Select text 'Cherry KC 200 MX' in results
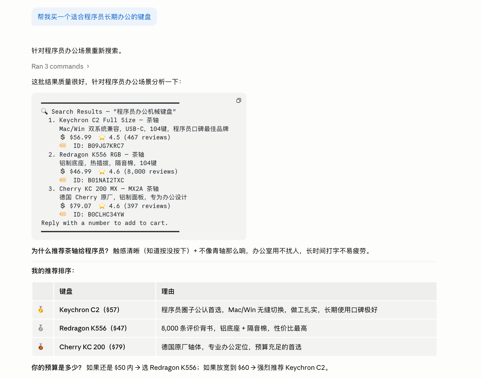482x378 pixels. (x=88, y=189)
